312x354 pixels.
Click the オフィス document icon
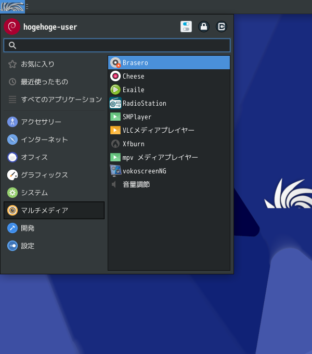pos(12,157)
